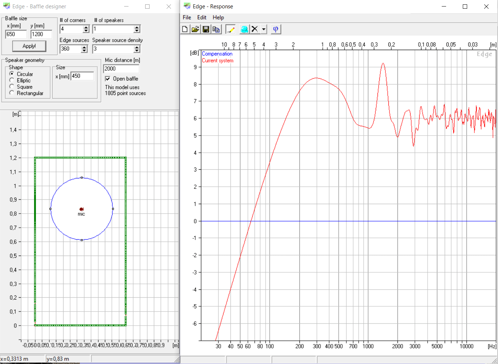The image size is (498, 364).
Task: Click the Mic distance field
Action: click(x=121, y=69)
